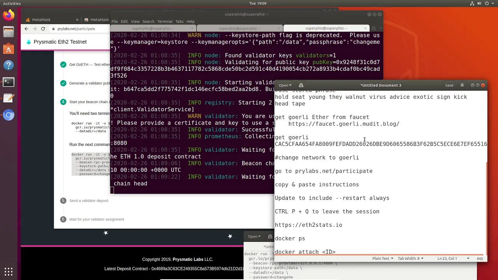
Task: Open the terminal File menu
Action: 114,21
